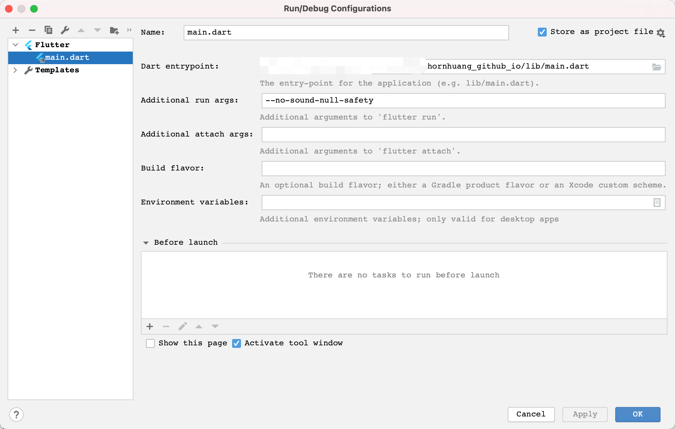Open the edit templates wrench icon
Image resolution: width=675 pixels, height=429 pixels.
[65, 30]
